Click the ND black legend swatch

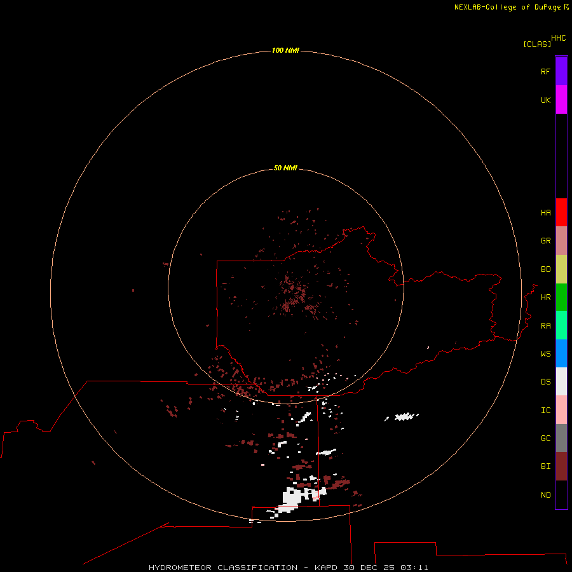tap(561, 494)
